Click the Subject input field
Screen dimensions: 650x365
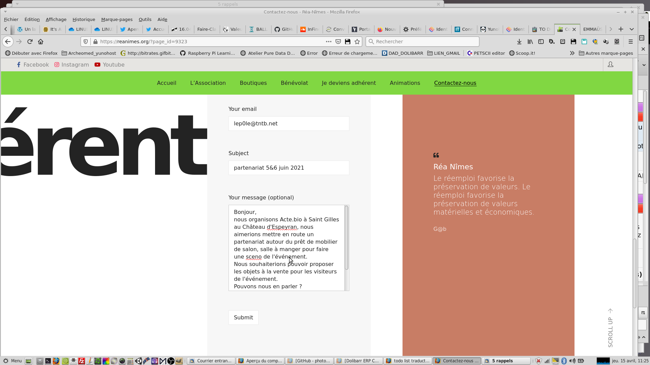288,168
